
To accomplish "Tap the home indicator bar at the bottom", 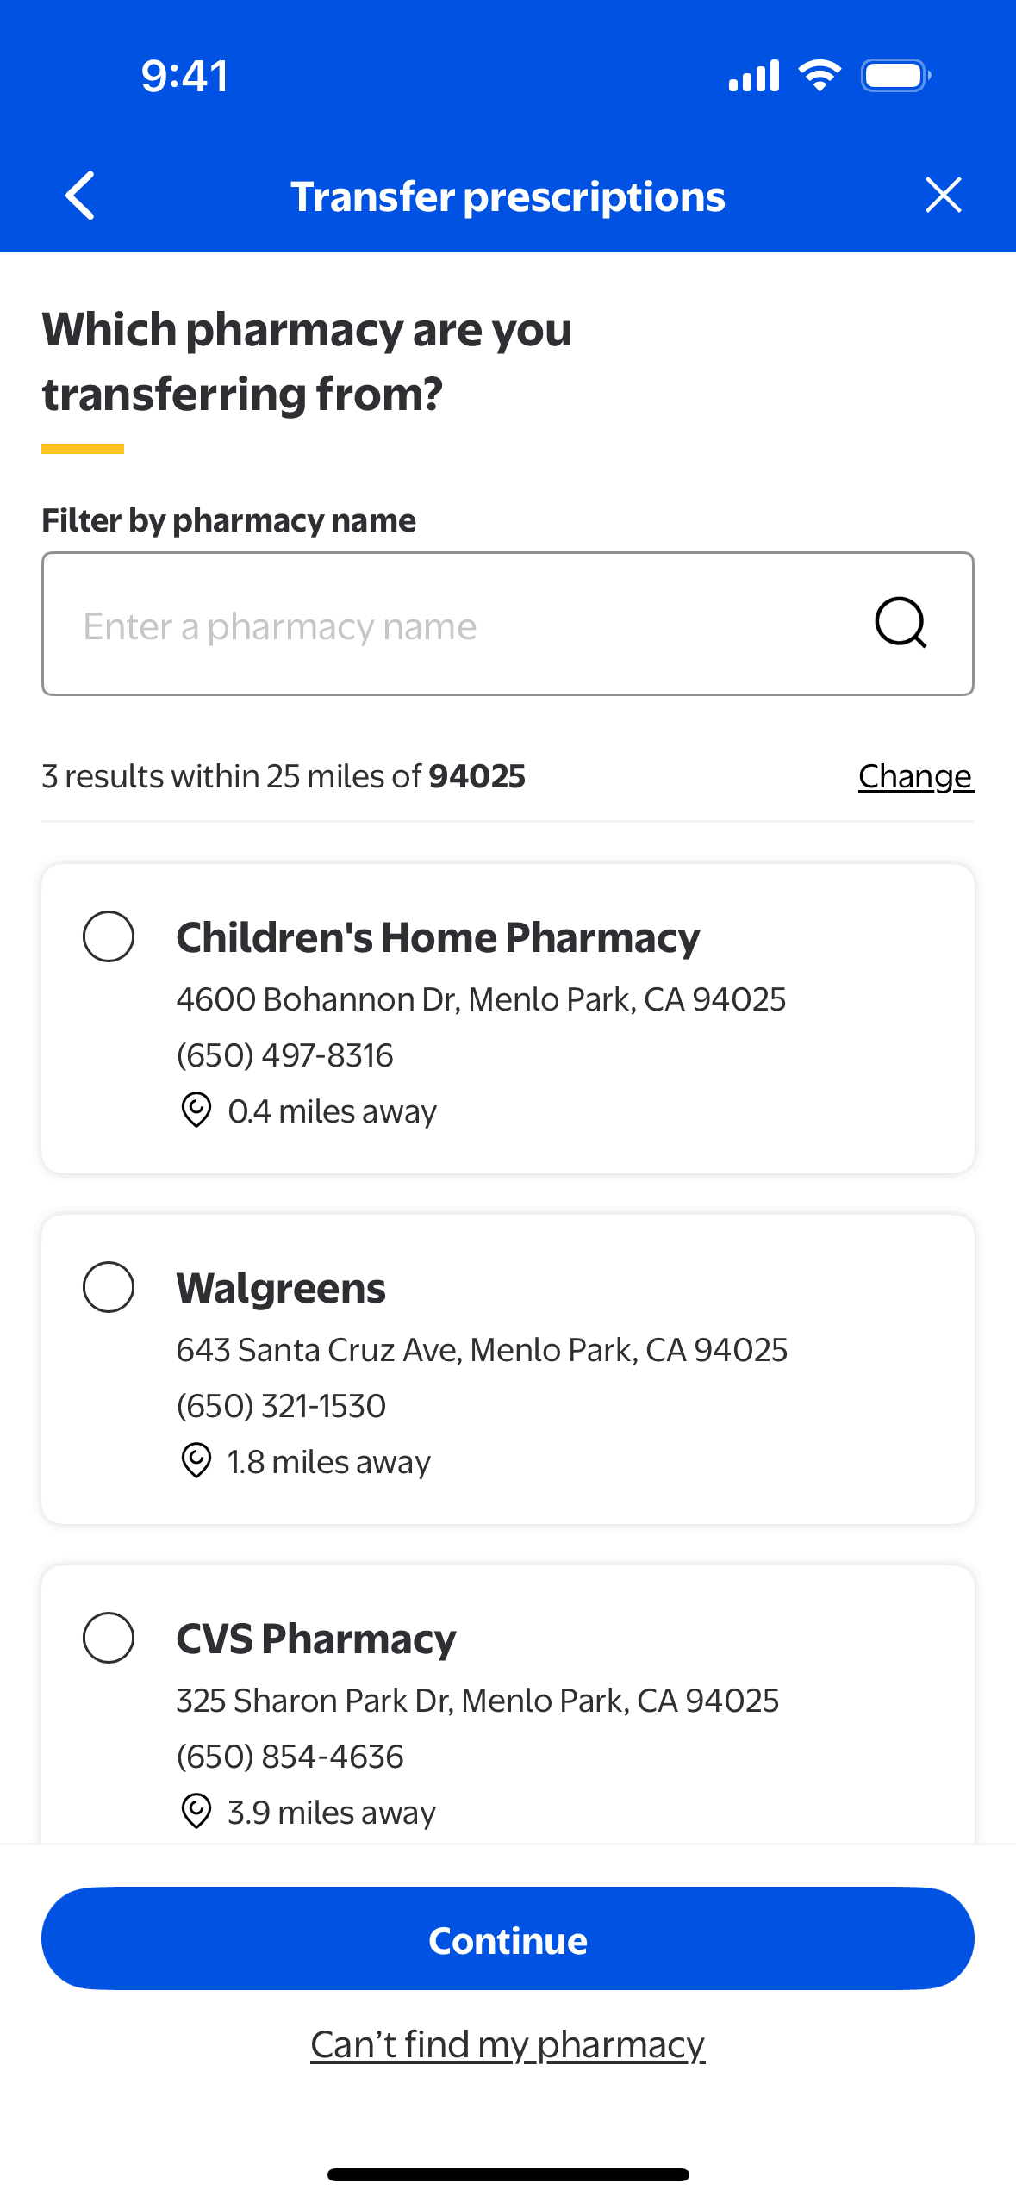I will pyautogui.click(x=508, y=2174).
